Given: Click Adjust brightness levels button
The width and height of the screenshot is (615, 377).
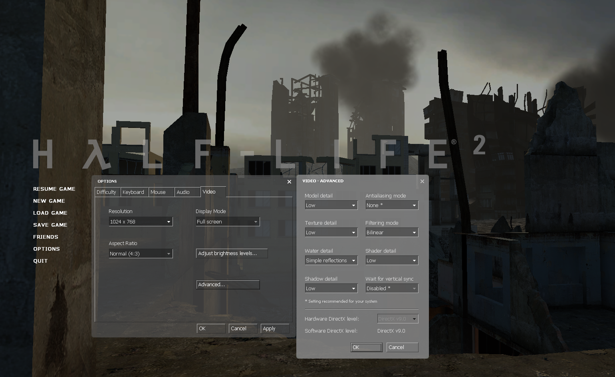Looking at the screenshot, I should (x=232, y=253).
